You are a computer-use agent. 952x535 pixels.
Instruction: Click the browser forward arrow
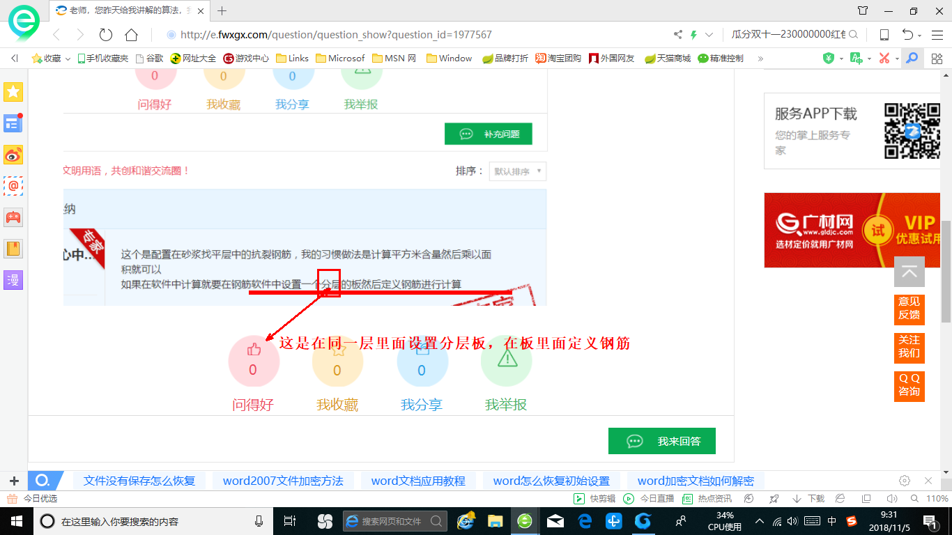(x=80, y=35)
